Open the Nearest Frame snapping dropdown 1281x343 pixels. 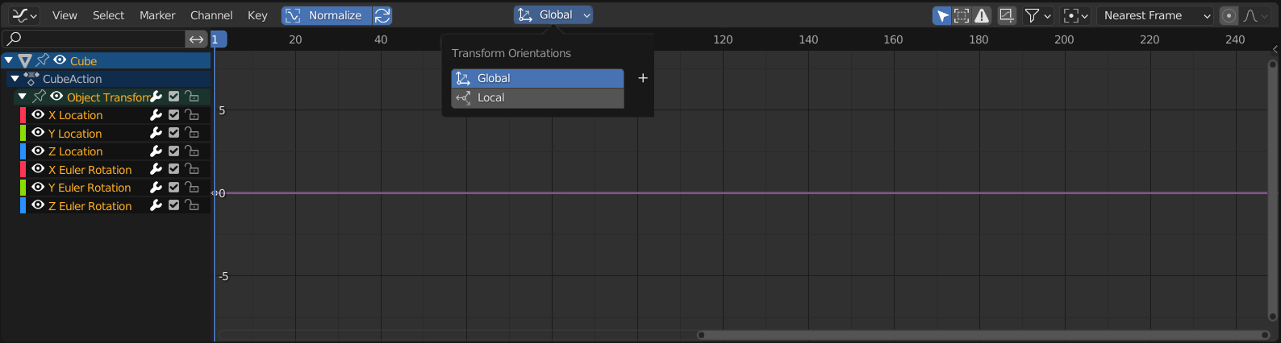click(x=1154, y=15)
